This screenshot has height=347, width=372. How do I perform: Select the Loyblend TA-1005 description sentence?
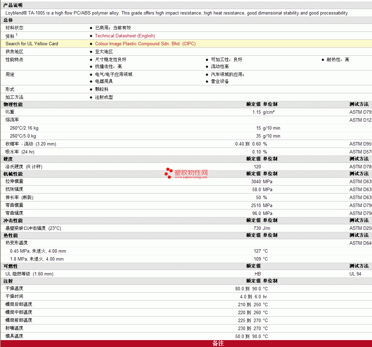click(177, 13)
